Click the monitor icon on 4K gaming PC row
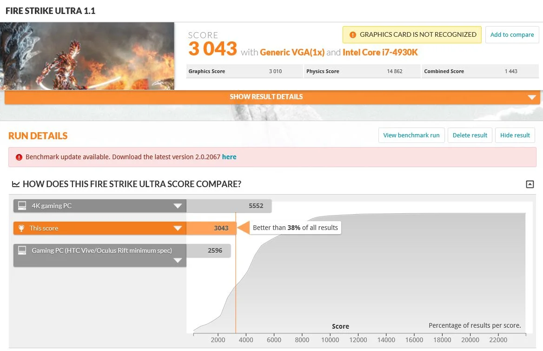This screenshot has height=351, width=543. 22,206
